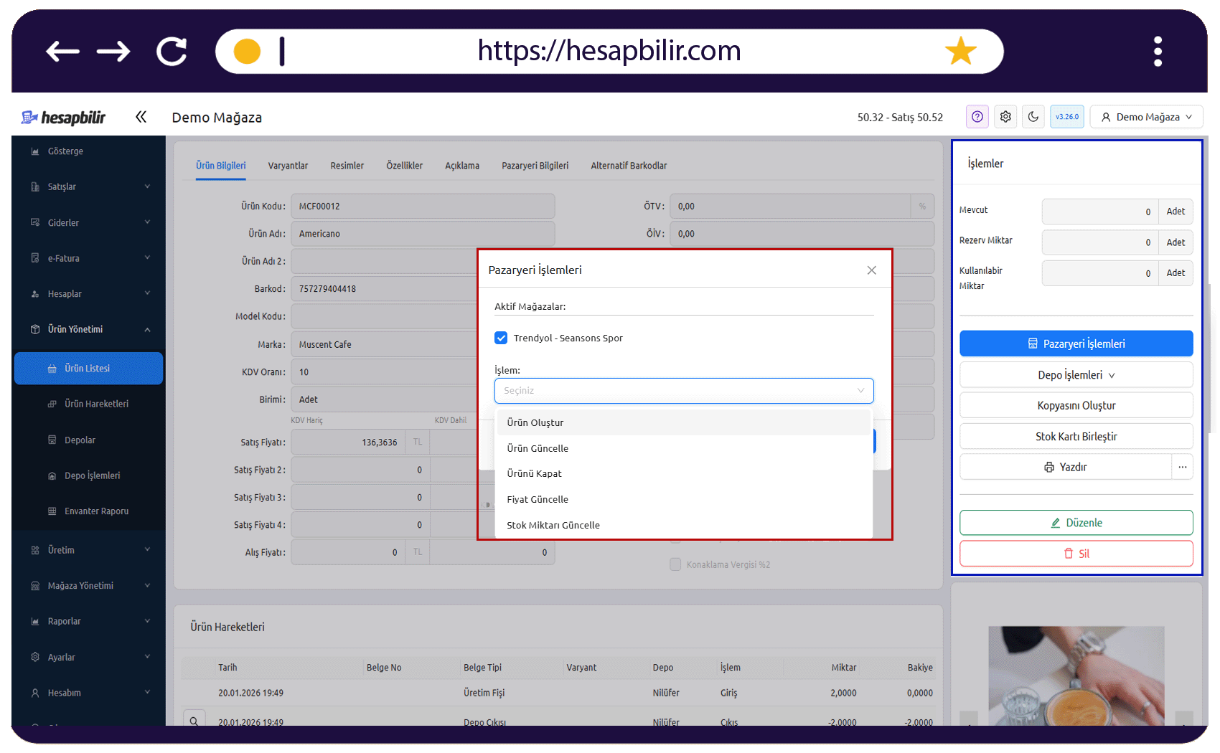Viewport: 1220px width, 753px height.
Task: Click the Ürün Kodu field
Action: (423, 207)
